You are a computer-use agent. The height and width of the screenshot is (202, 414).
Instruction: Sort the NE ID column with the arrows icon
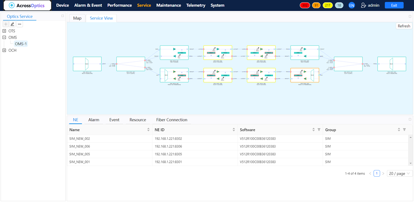pyautogui.click(x=233, y=129)
